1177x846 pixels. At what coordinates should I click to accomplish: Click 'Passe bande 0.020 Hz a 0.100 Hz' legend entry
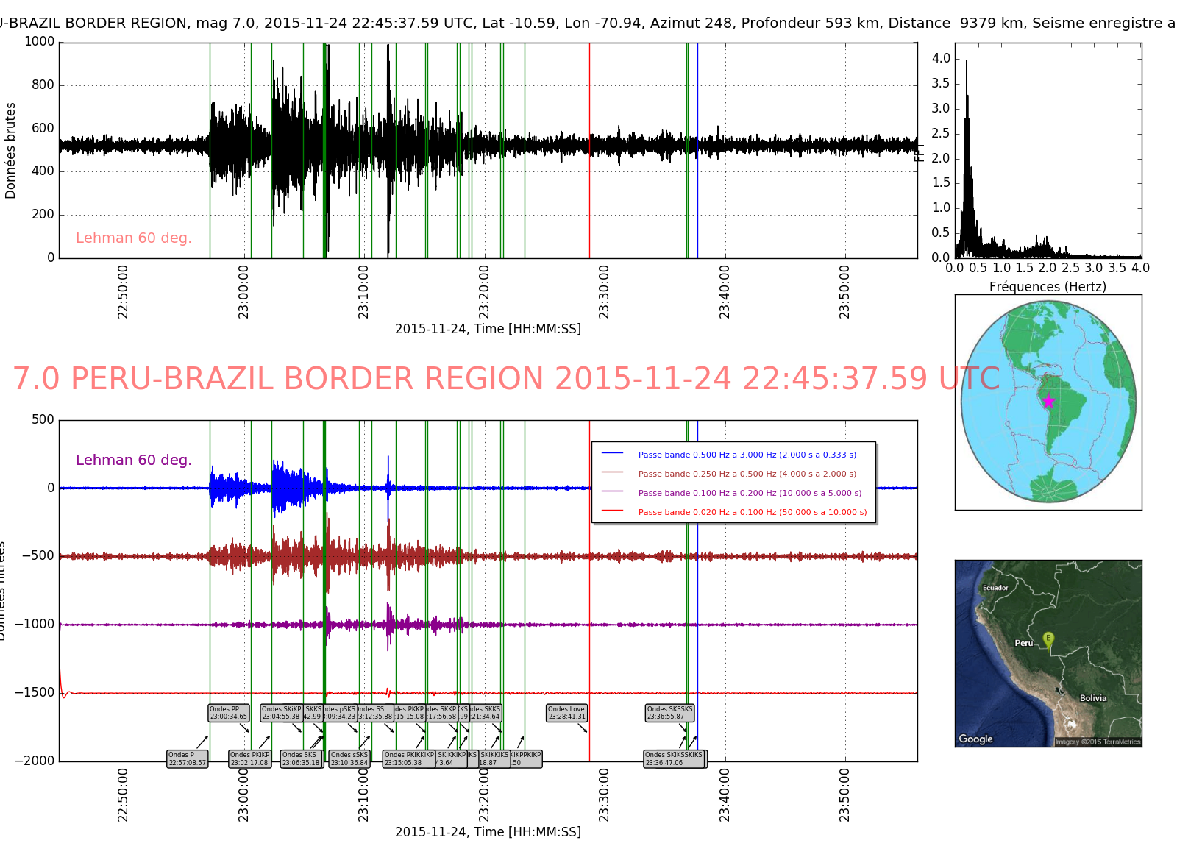pyautogui.click(x=752, y=512)
